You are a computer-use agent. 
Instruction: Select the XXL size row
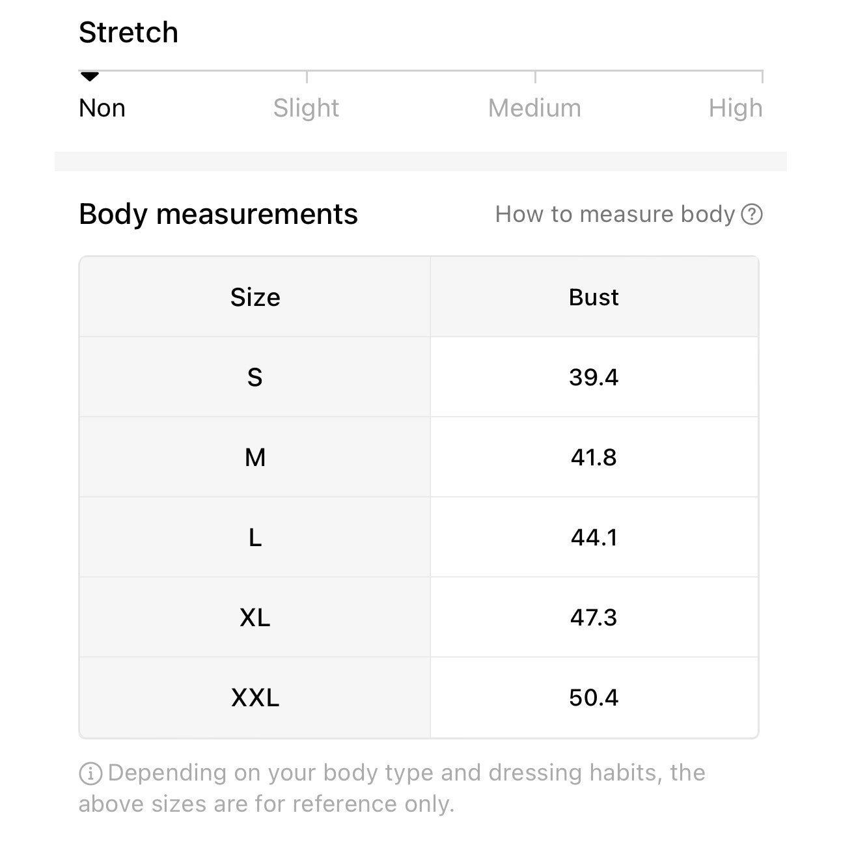pos(255,698)
